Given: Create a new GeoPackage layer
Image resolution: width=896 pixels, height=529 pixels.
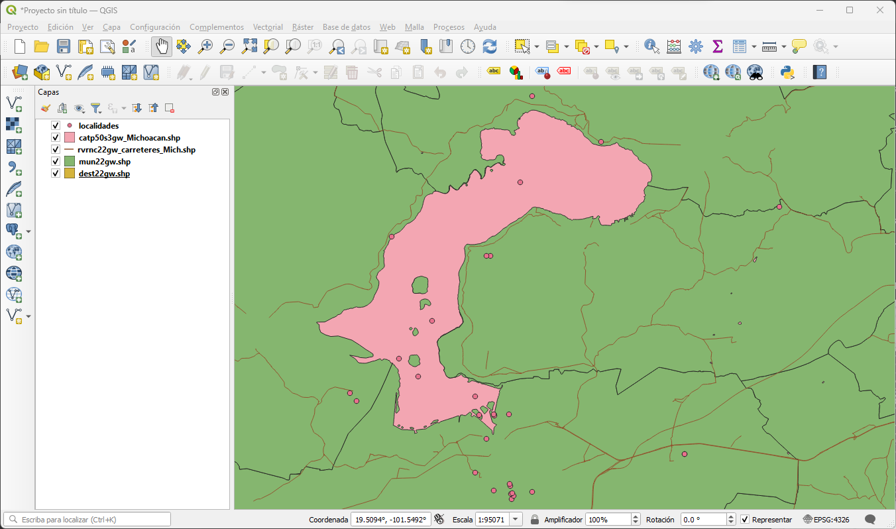Looking at the screenshot, I should click(x=42, y=72).
